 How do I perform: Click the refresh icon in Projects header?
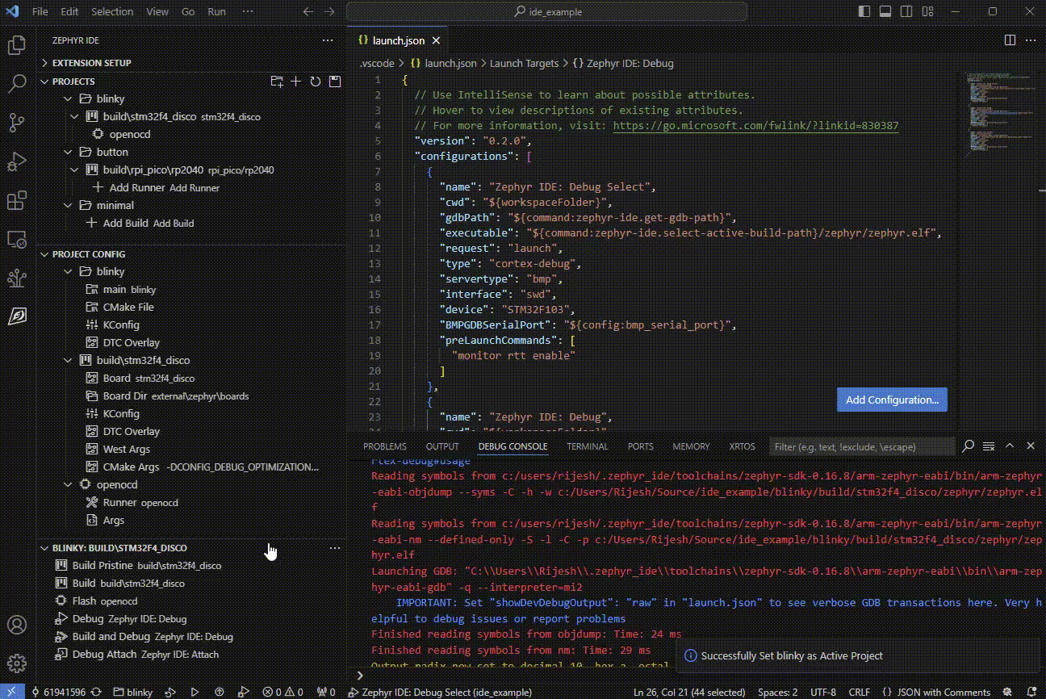click(316, 82)
